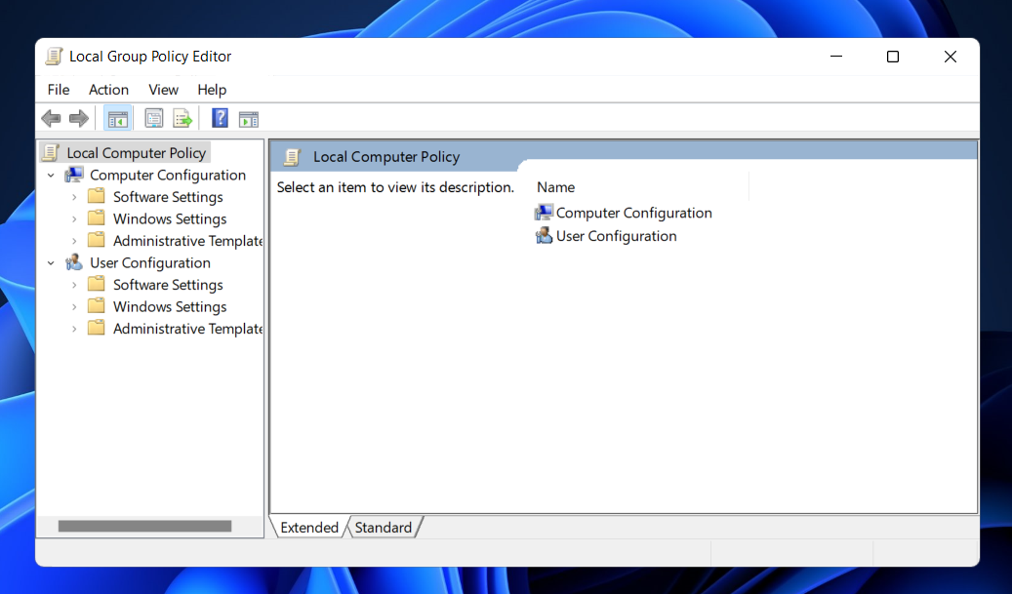This screenshot has height=594, width=1012.
Task: Toggle the Show/Hide Console Tree icon
Action: [117, 118]
